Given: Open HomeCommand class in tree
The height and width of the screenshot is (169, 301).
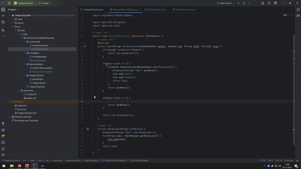Looking at the screenshot, I should [40, 46].
